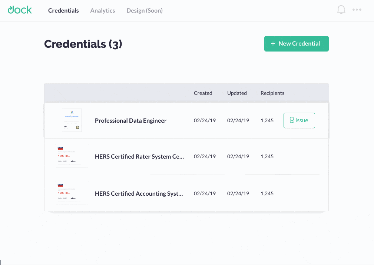
Task: Click HERS Certified Accounting created date
Action: 205,193
